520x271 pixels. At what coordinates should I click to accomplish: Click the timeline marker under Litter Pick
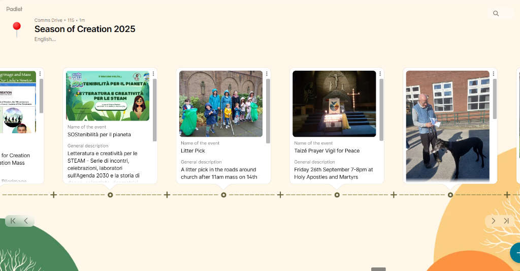click(223, 195)
